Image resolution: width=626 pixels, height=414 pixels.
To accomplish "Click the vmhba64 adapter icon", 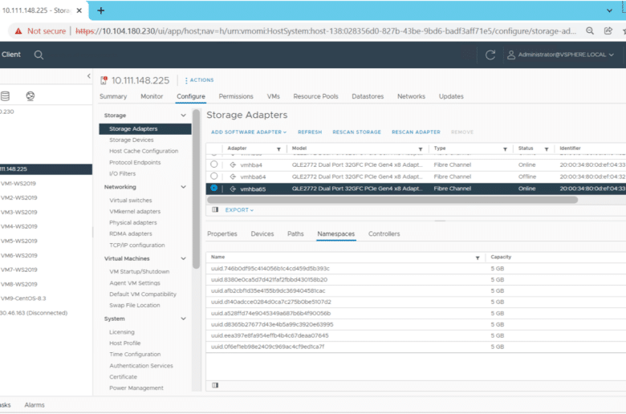I will tap(233, 177).
